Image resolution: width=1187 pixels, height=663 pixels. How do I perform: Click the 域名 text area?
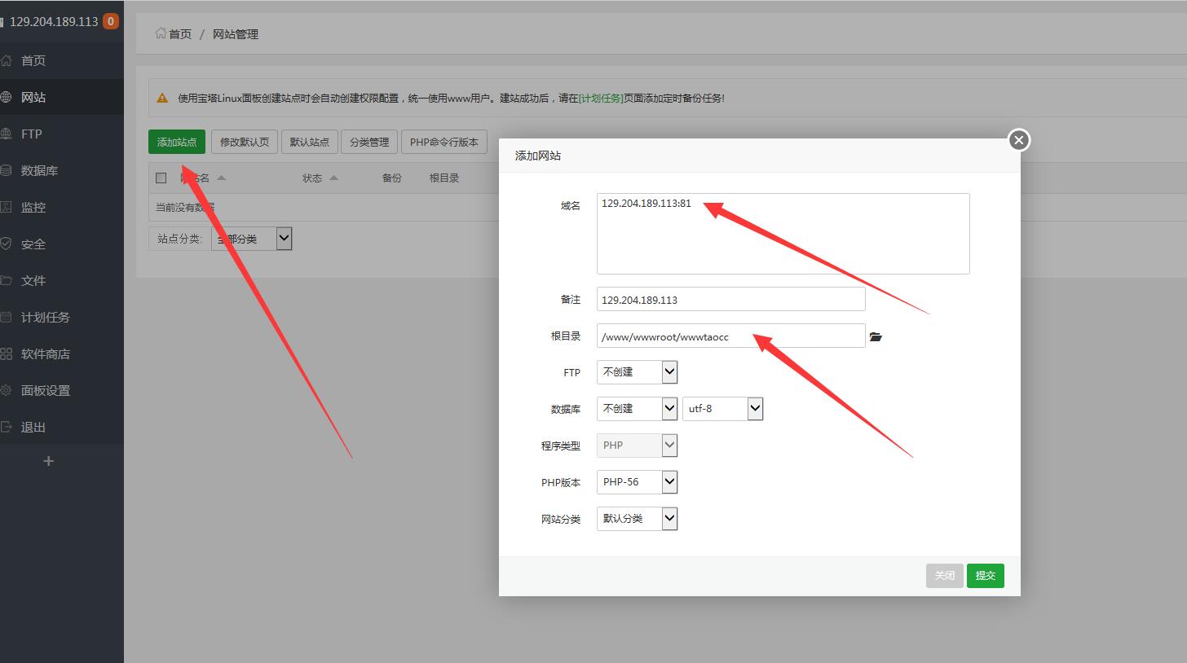coord(783,236)
